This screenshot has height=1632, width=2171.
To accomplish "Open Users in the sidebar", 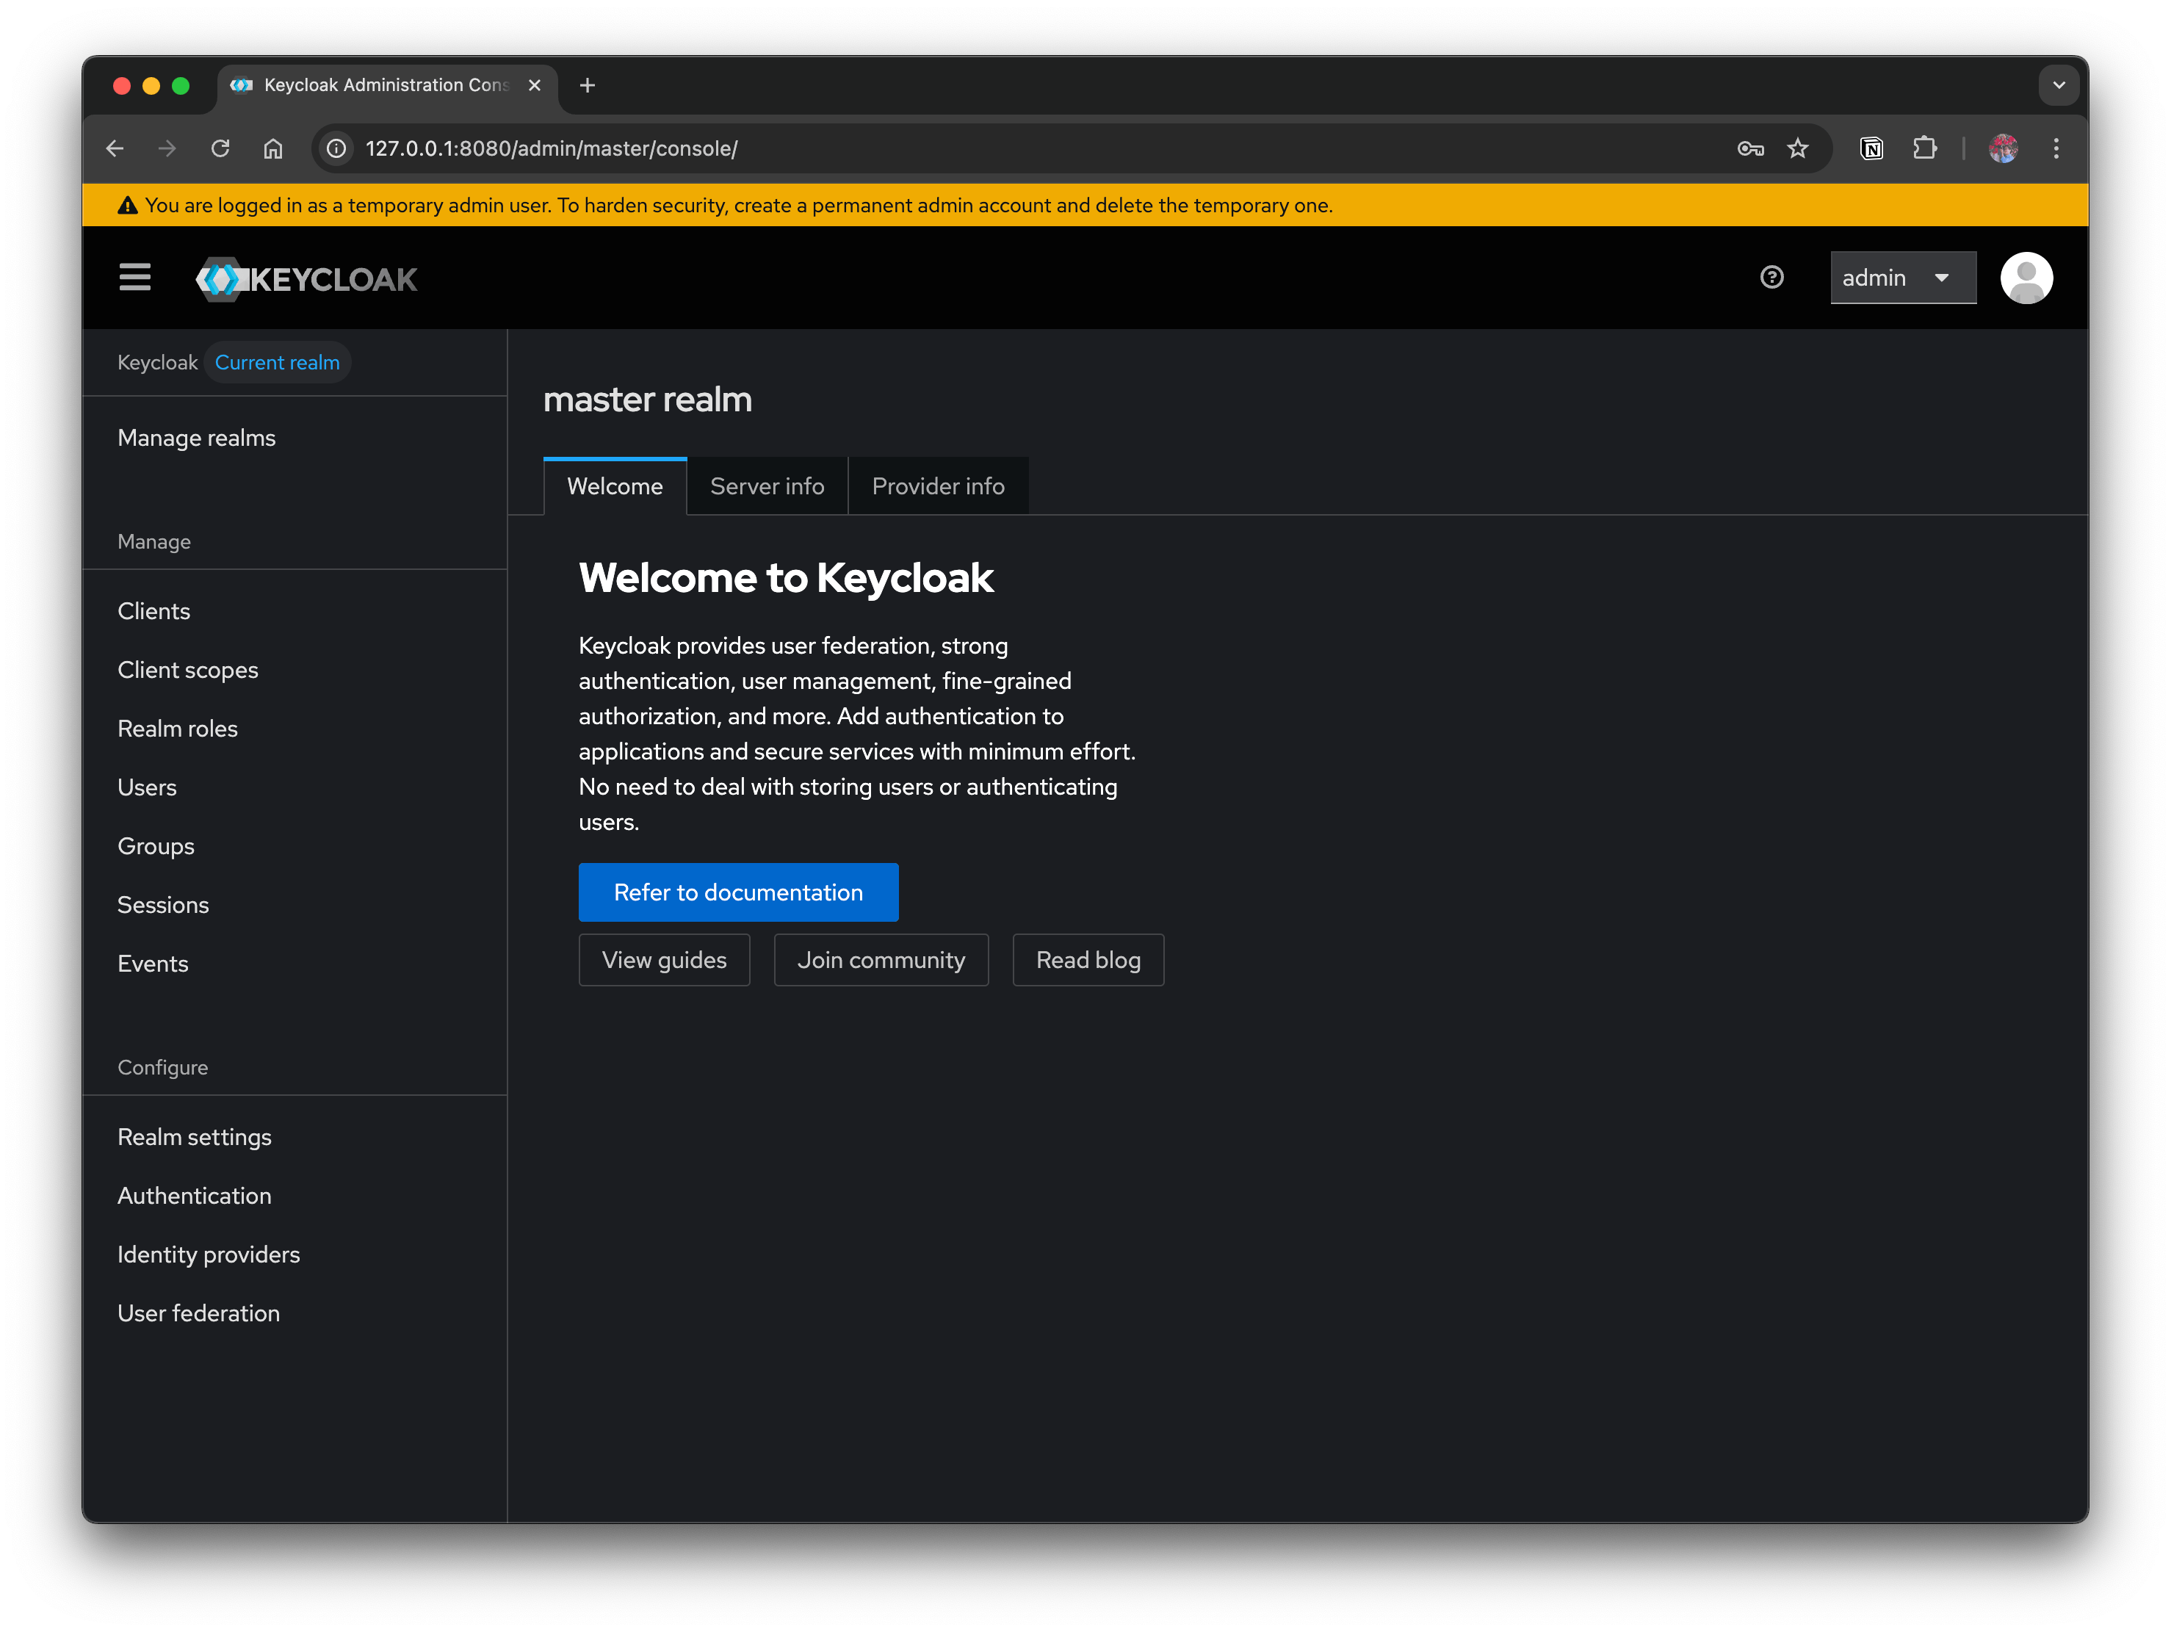I will 295,787.
